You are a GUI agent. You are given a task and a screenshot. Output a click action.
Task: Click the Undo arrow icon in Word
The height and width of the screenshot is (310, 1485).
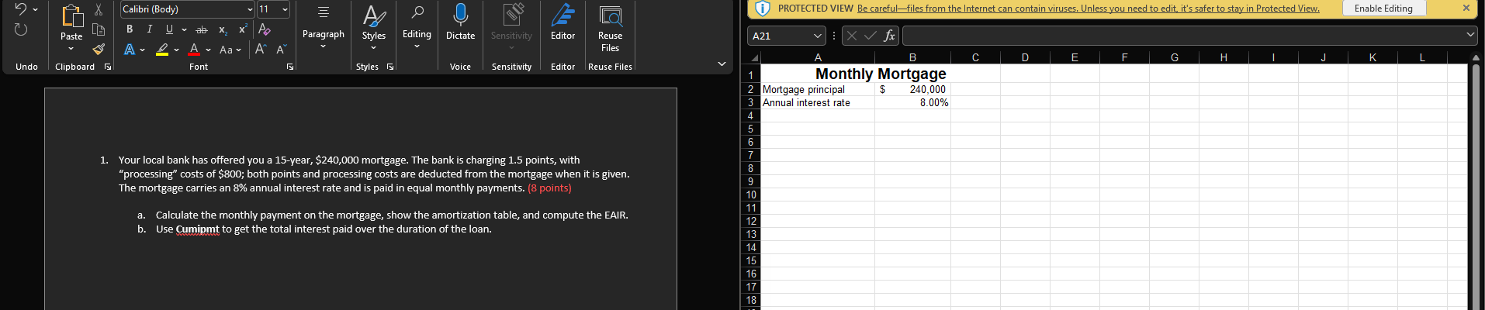pyautogui.click(x=20, y=9)
